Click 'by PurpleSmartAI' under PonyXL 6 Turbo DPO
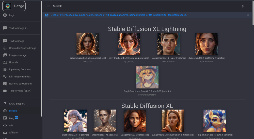Viewport: 254px width, 139px height. coord(147,95)
